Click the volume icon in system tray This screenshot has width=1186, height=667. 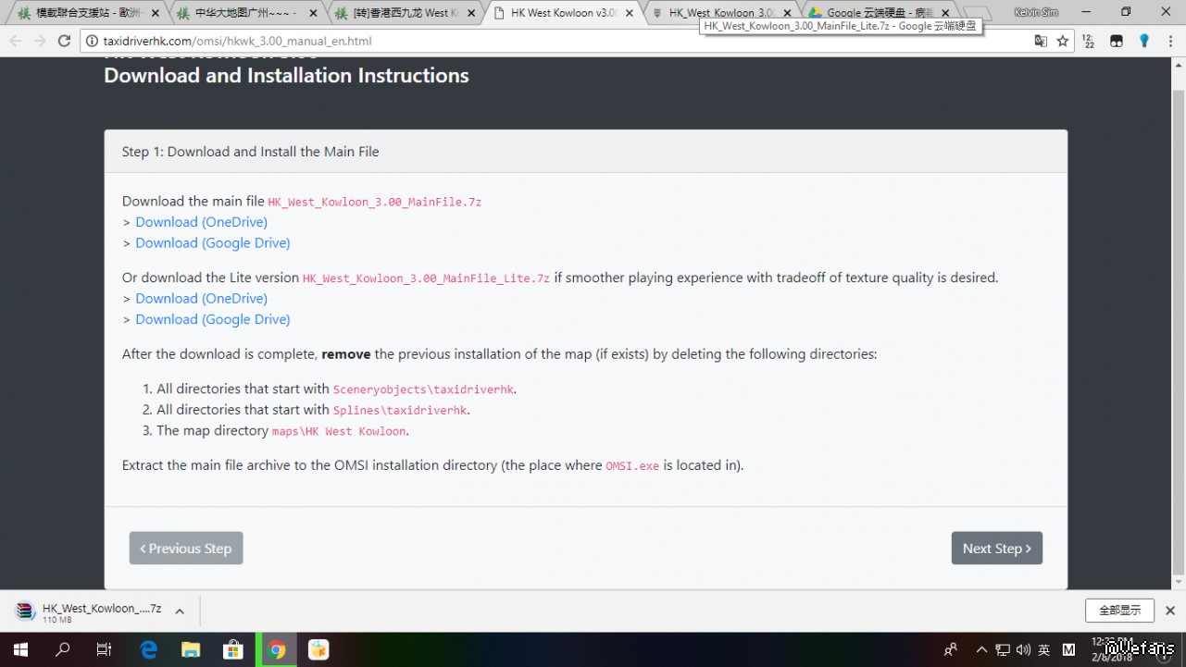click(x=1023, y=649)
